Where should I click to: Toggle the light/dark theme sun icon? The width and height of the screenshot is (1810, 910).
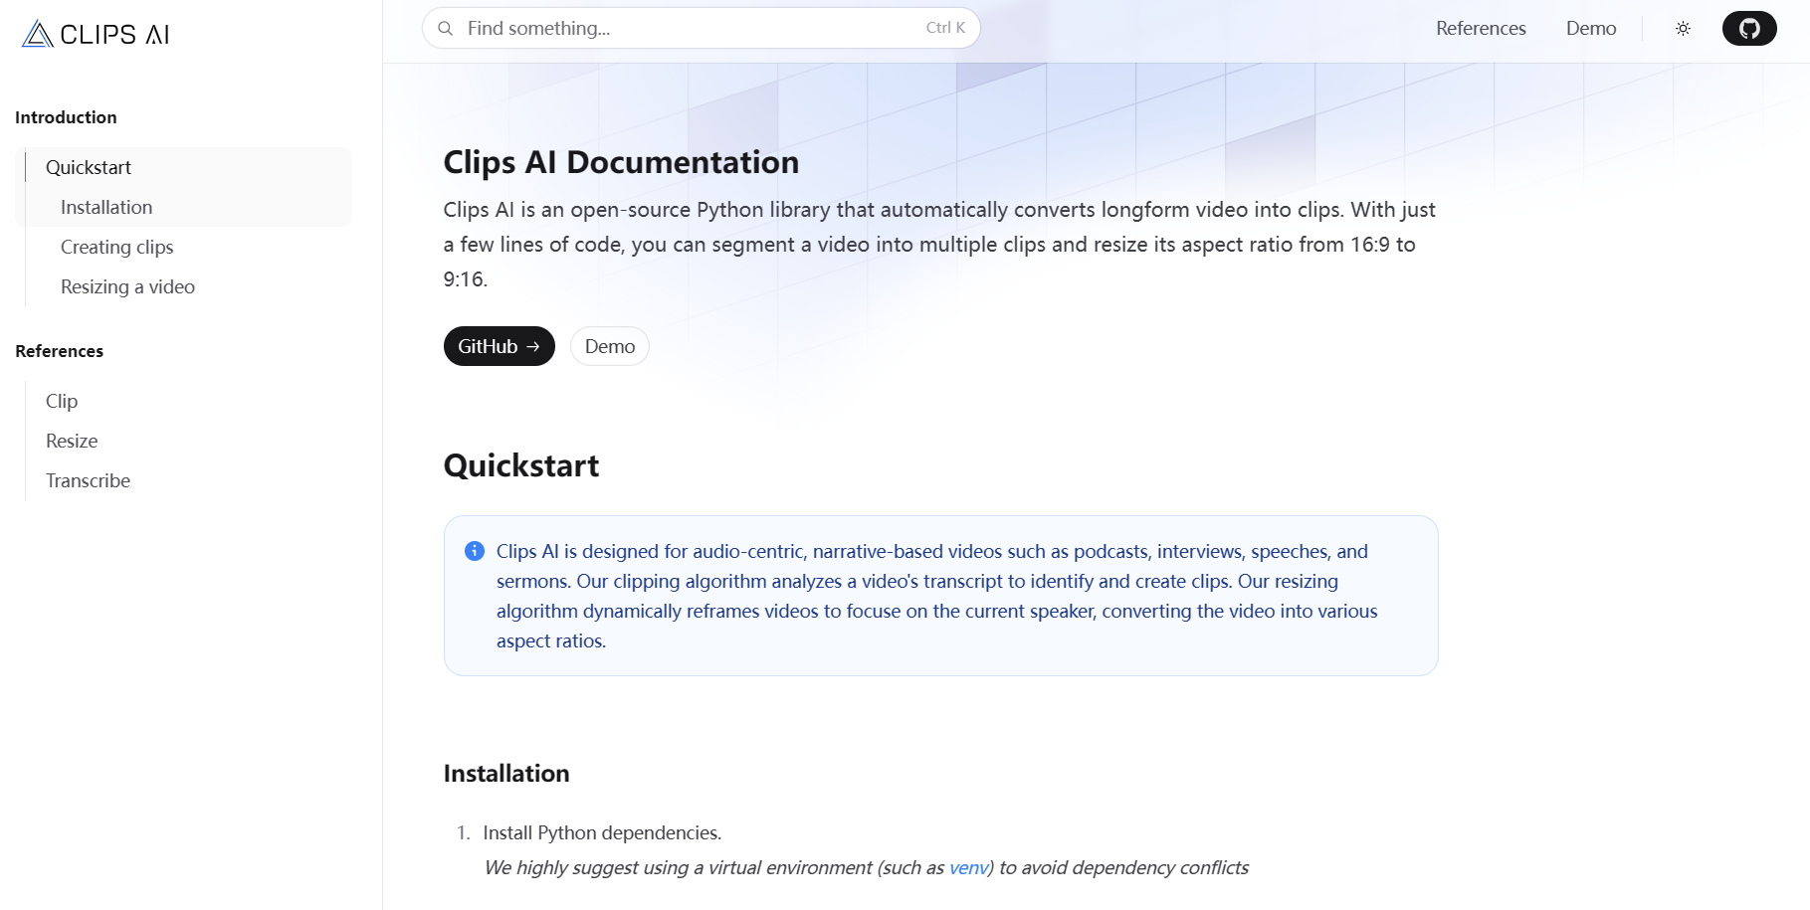pyautogui.click(x=1683, y=29)
